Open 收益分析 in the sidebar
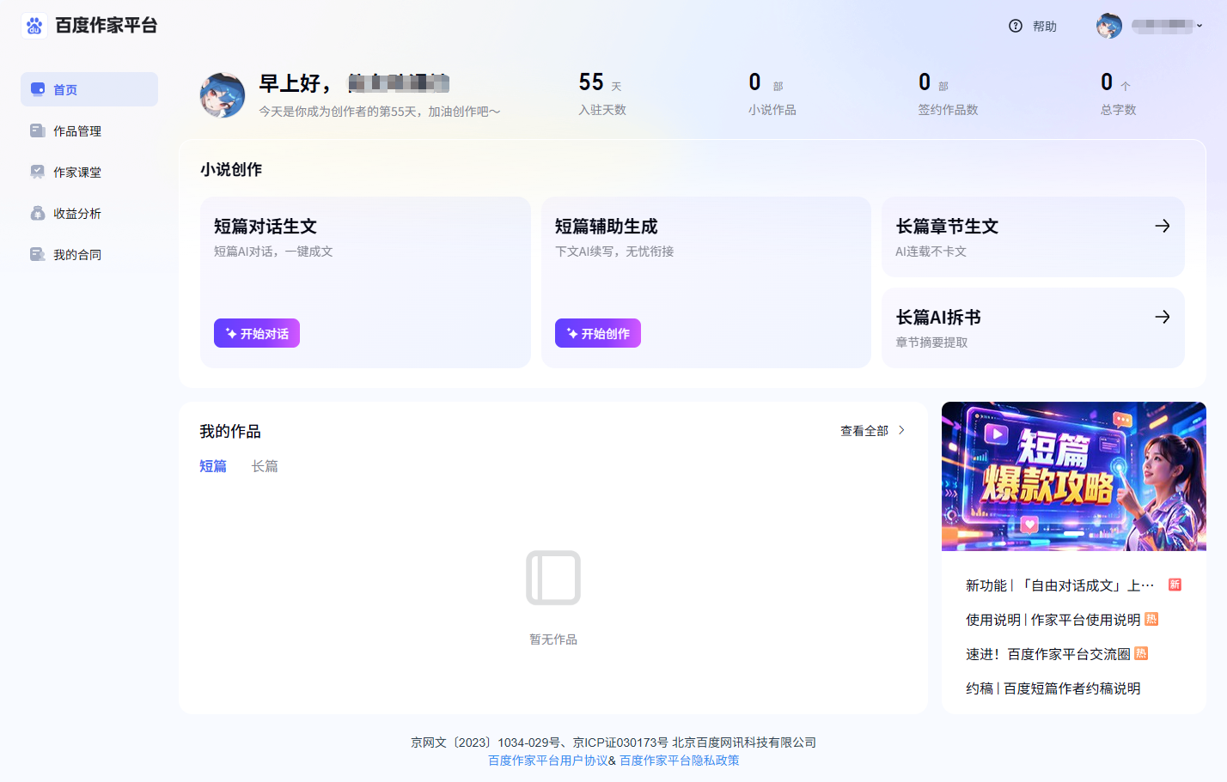The width and height of the screenshot is (1227, 782). click(89, 213)
